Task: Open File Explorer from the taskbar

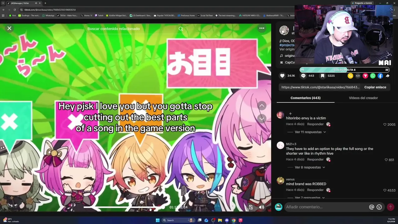Action: (x=220, y=220)
